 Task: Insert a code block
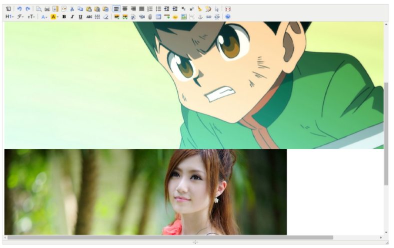coord(64,9)
